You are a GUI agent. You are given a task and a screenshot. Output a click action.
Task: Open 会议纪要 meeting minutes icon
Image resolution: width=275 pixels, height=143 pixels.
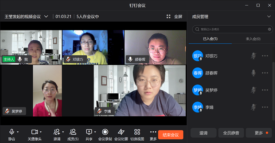pos(121,132)
